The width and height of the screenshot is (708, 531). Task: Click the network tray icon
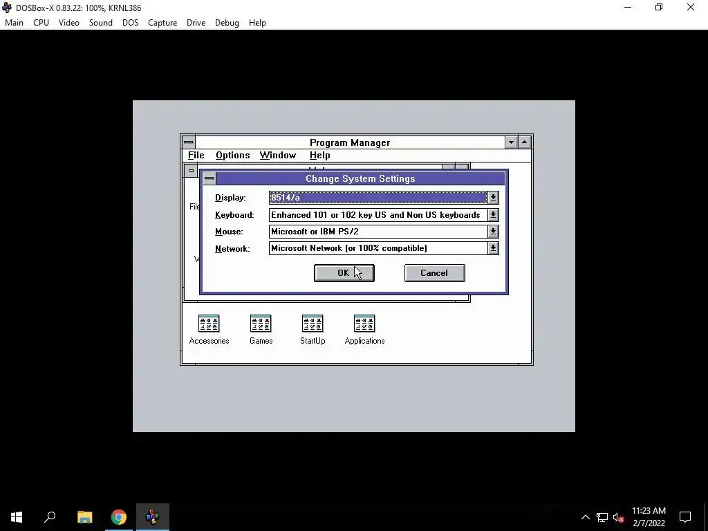pos(602,517)
